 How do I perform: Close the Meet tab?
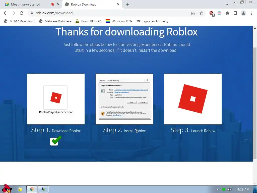point(58,5)
